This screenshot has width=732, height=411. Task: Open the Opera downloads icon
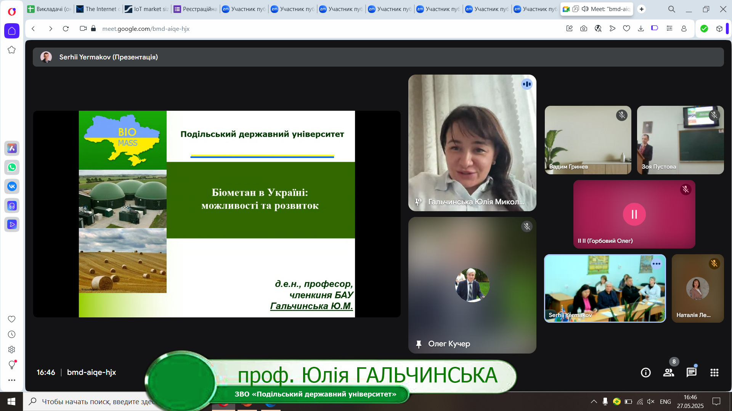[641, 29]
